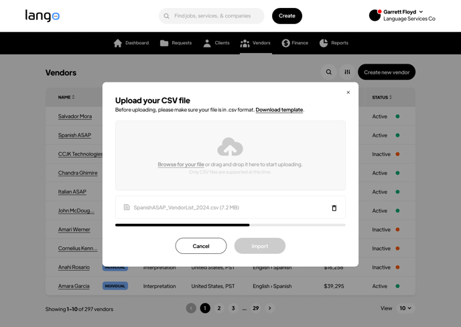Close the Upload CSV dialog
Screen dimensions: 461x327
click(348, 92)
